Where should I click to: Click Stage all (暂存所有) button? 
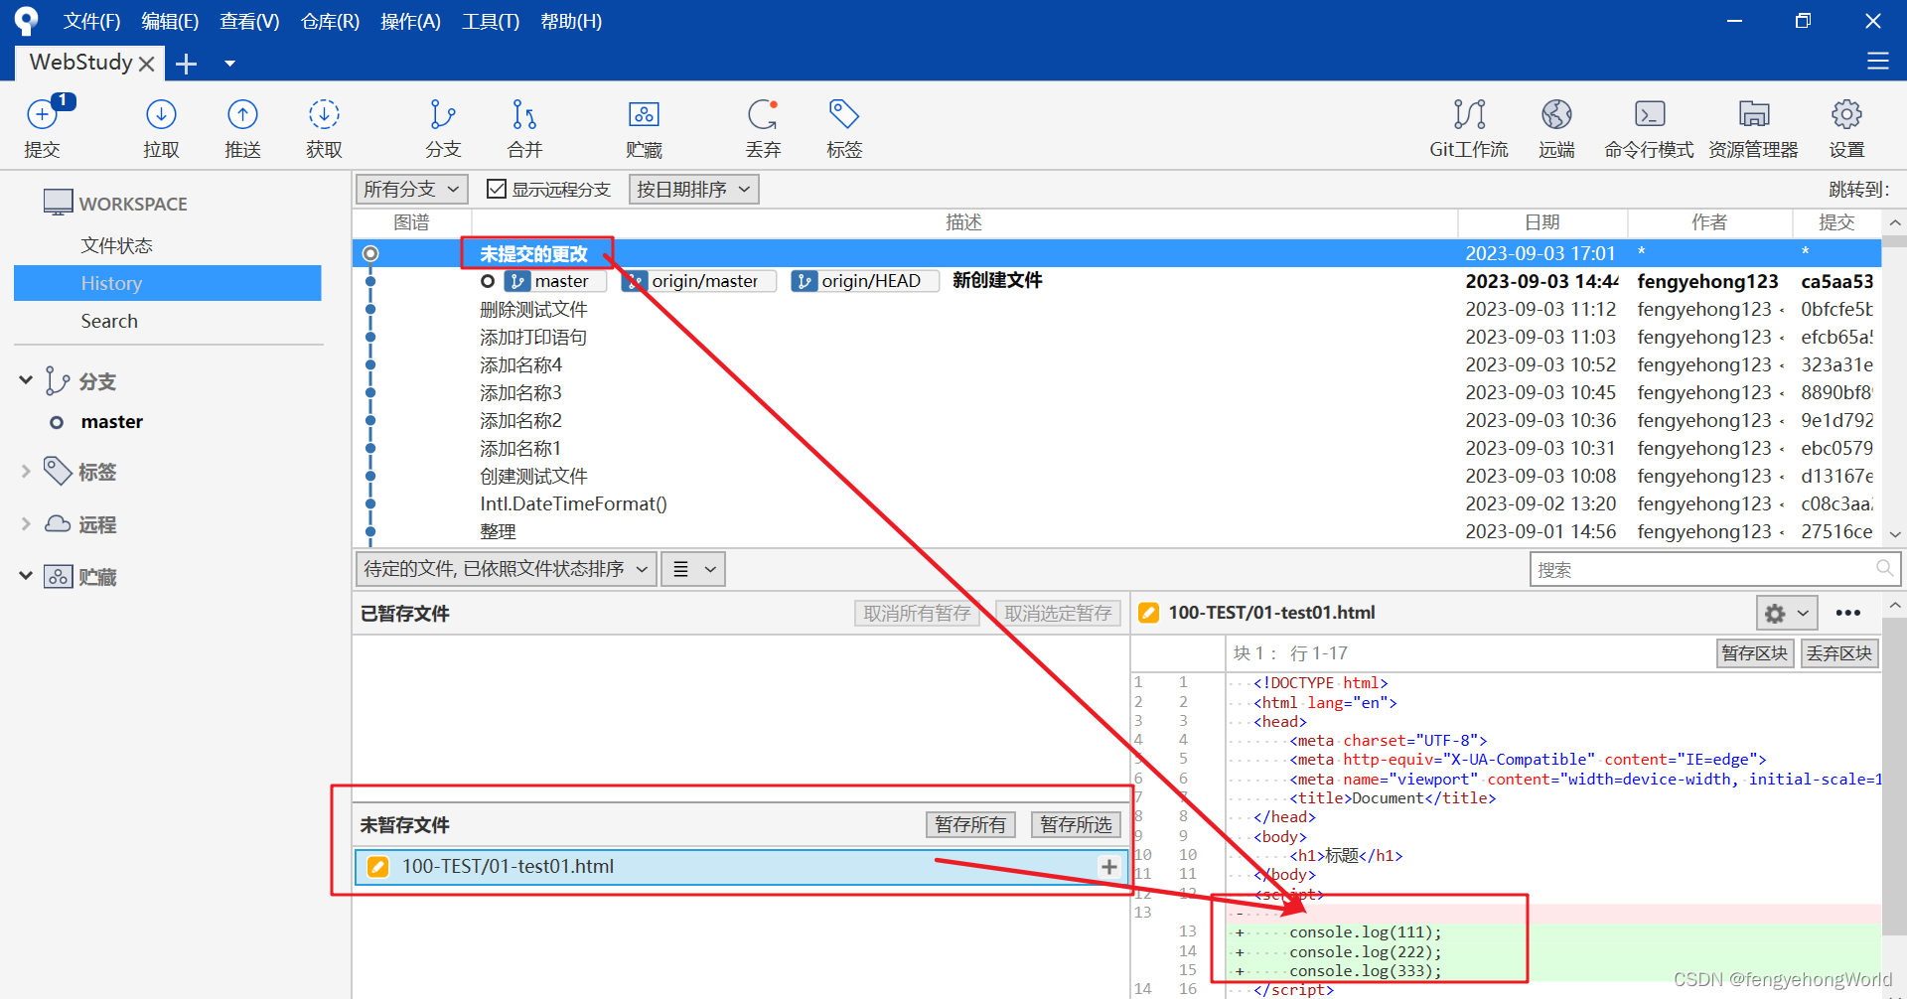(970, 824)
